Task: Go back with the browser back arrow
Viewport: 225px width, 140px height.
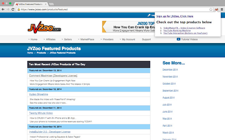Action: click(3, 9)
